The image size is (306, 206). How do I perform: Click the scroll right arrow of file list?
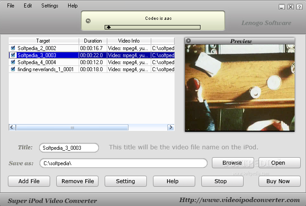171,127
